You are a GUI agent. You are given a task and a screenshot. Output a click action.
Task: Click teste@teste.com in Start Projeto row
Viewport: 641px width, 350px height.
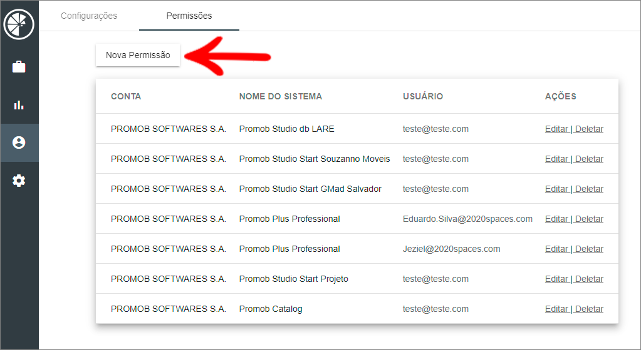tap(435, 279)
